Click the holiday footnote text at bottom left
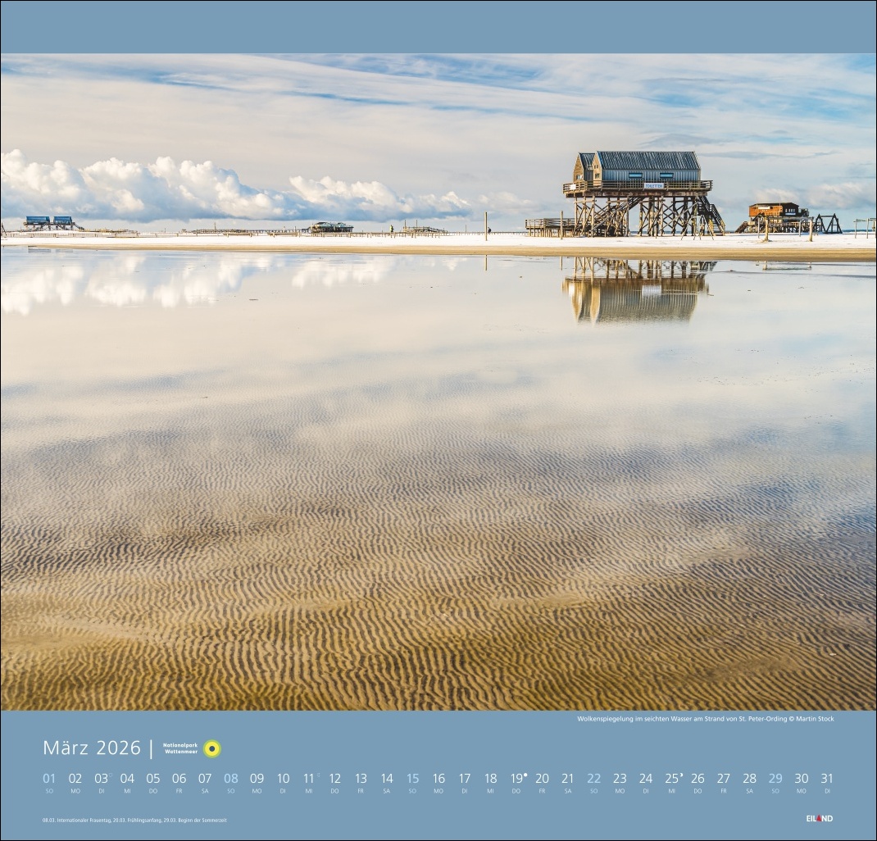The height and width of the screenshot is (841, 877). (x=134, y=820)
